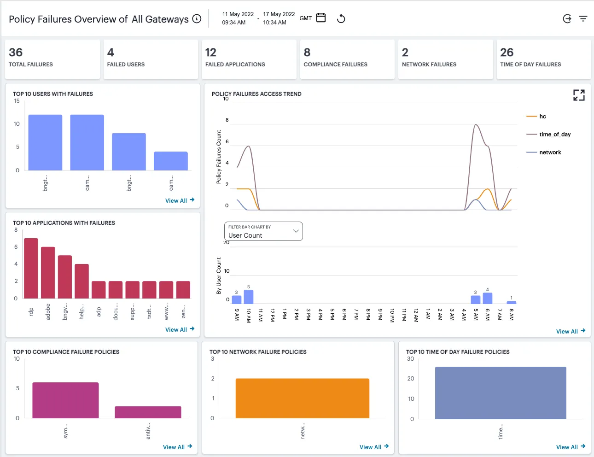This screenshot has width=594, height=457.
Task: Toggle the time_of_day legend series
Action: point(548,135)
